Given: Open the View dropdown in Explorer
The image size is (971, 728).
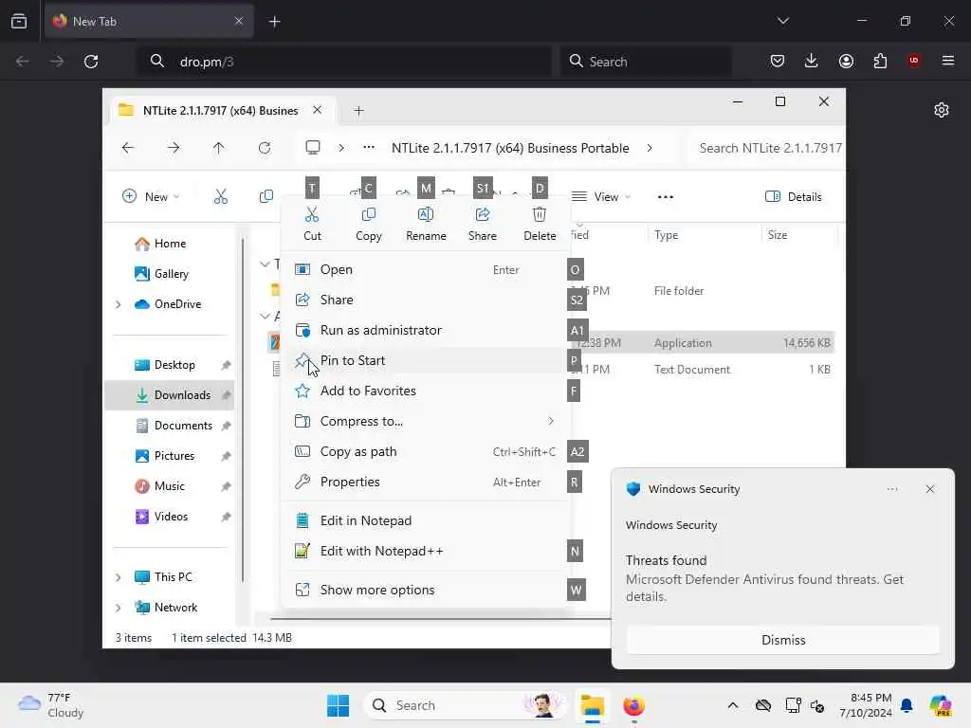Looking at the screenshot, I should pyautogui.click(x=601, y=197).
